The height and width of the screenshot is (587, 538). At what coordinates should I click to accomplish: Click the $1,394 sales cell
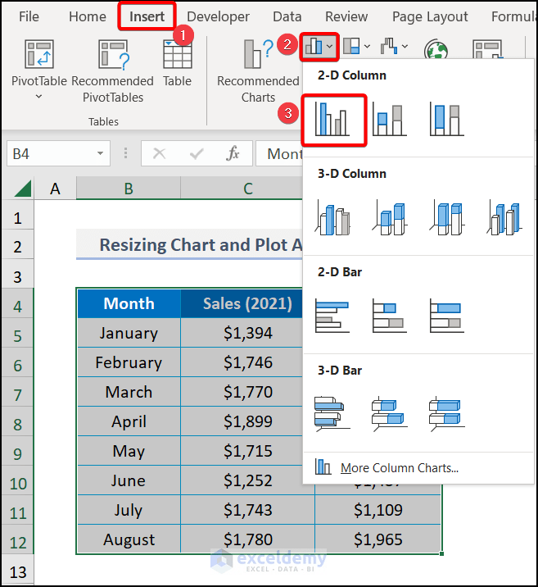click(x=242, y=333)
